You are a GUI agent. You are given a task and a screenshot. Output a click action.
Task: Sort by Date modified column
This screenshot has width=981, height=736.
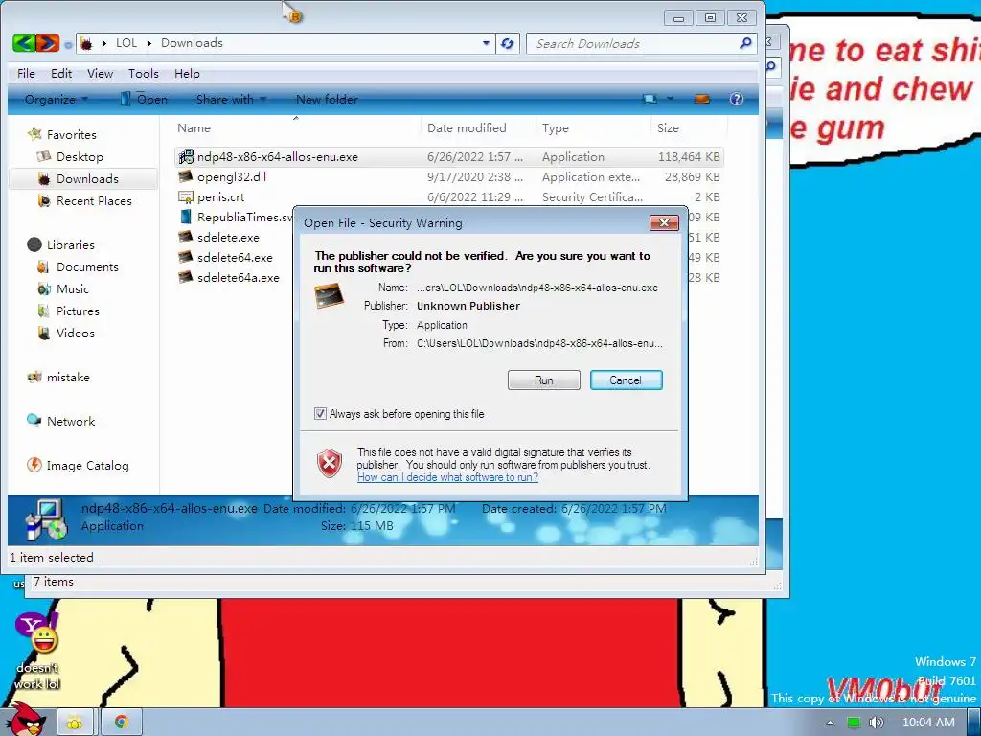pyautogui.click(x=467, y=127)
